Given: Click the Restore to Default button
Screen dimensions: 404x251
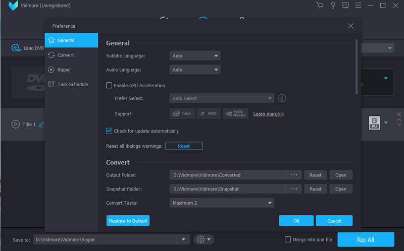Looking at the screenshot, I should 128,221.
